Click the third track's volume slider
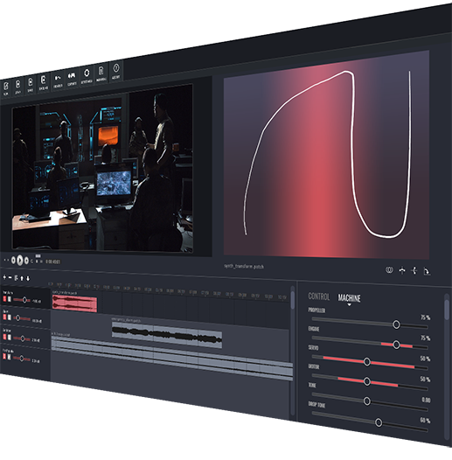452x460 pixels. pos(22,338)
